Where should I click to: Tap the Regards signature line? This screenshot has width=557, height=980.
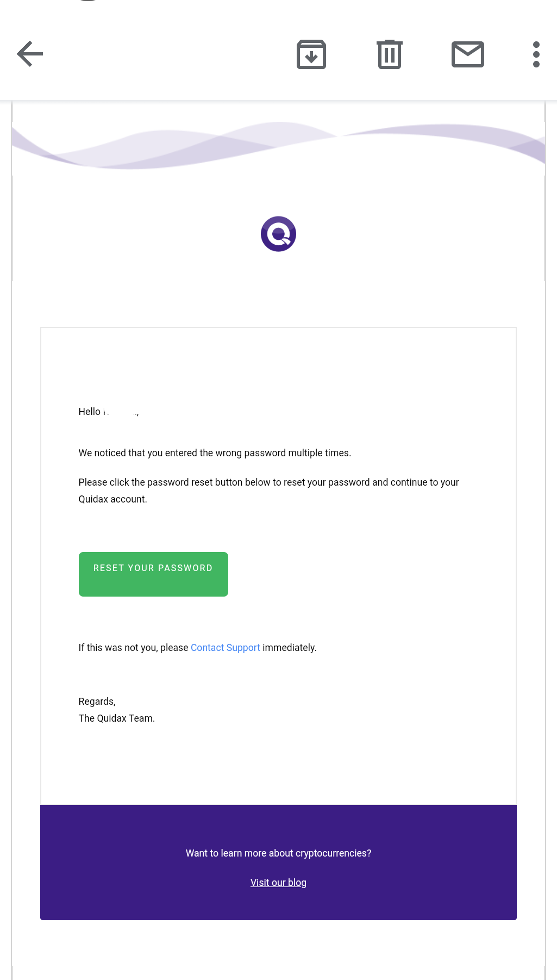(97, 702)
